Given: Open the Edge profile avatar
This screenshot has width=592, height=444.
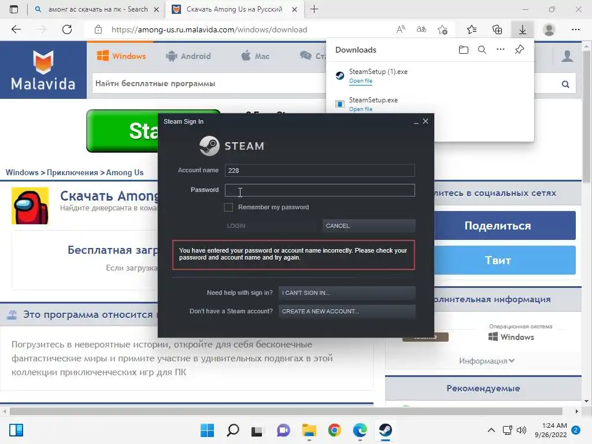Looking at the screenshot, I should click(549, 29).
